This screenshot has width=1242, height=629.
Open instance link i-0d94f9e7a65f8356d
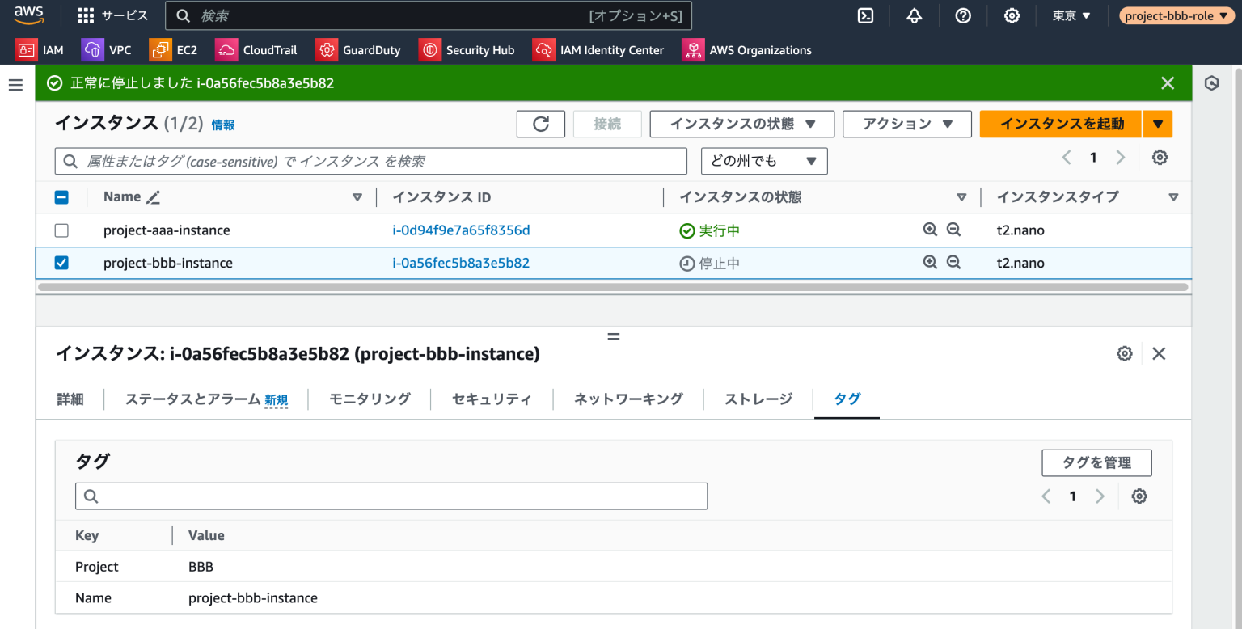point(462,230)
